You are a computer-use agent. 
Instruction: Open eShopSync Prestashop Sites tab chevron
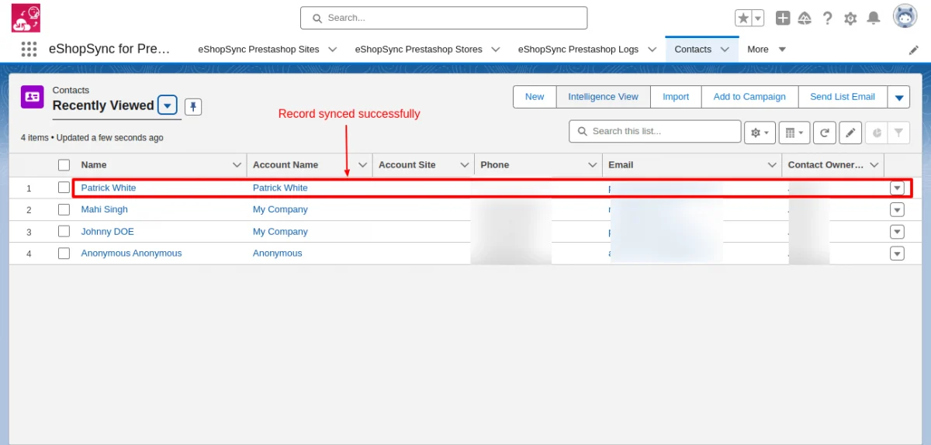333,49
